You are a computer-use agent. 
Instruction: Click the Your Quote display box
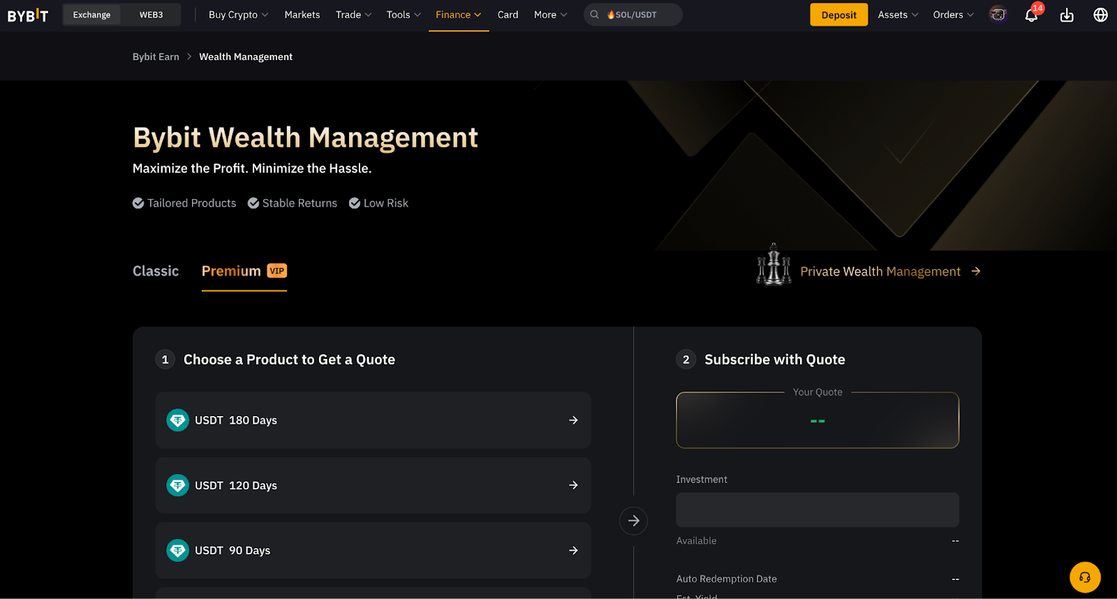click(818, 420)
